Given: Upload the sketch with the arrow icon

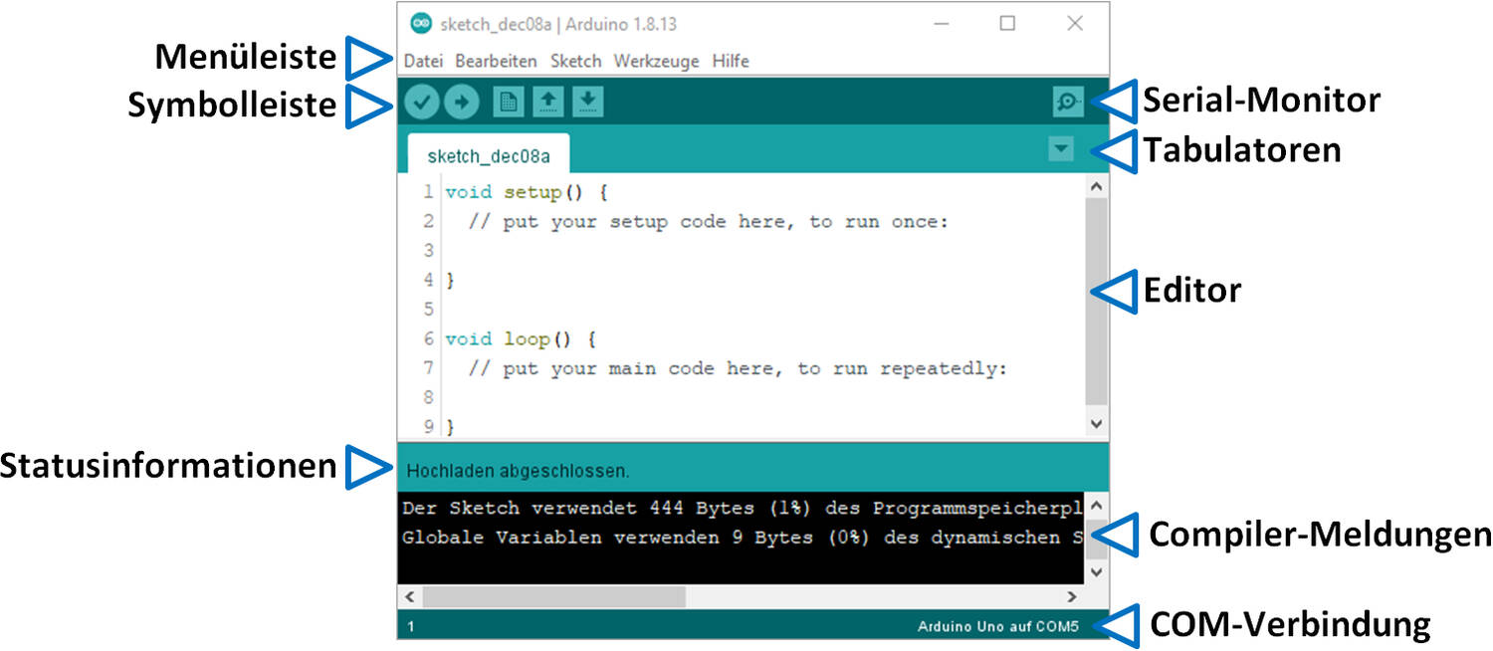Looking at the screenshot, I should 462,103.
